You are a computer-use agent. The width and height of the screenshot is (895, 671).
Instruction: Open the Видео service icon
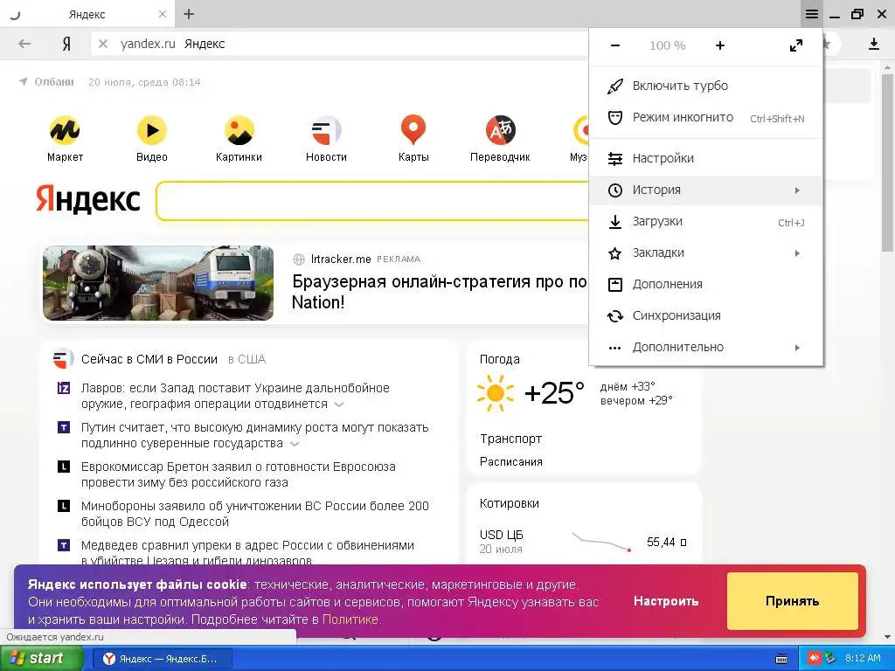tap(152, 130)
